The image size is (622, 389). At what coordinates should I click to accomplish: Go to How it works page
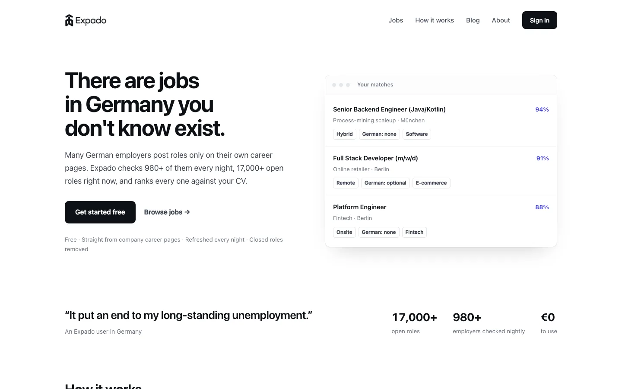[x=435, y=20]
